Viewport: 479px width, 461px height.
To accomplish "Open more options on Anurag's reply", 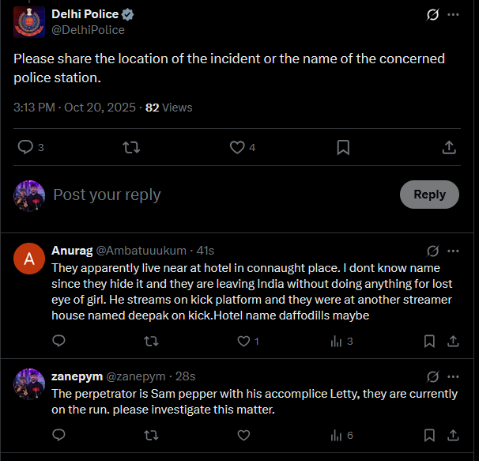I will coord(453,251).
